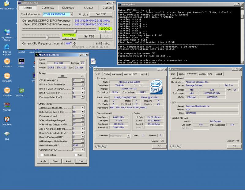
Task: Expand the CAS# Latency (tCL) dropdown
Action: [x=83, y=80]
